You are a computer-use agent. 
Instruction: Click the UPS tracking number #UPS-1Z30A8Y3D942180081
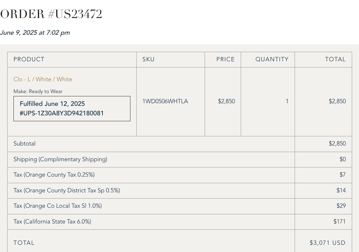click(62, 113)
